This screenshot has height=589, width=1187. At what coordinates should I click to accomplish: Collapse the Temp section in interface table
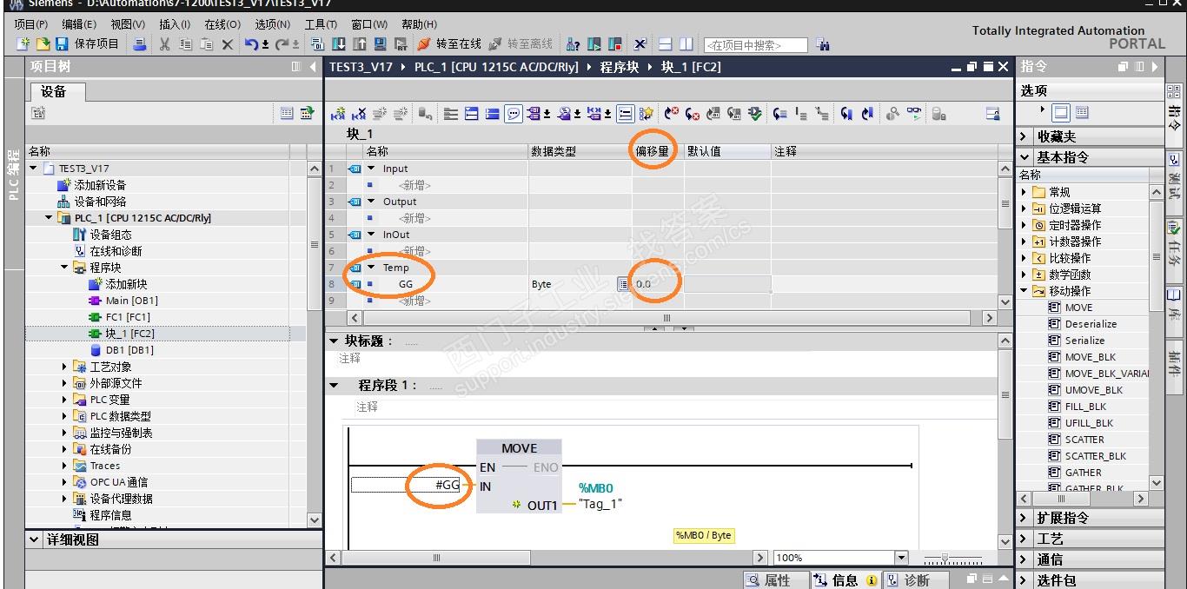[x=371, y=268]
